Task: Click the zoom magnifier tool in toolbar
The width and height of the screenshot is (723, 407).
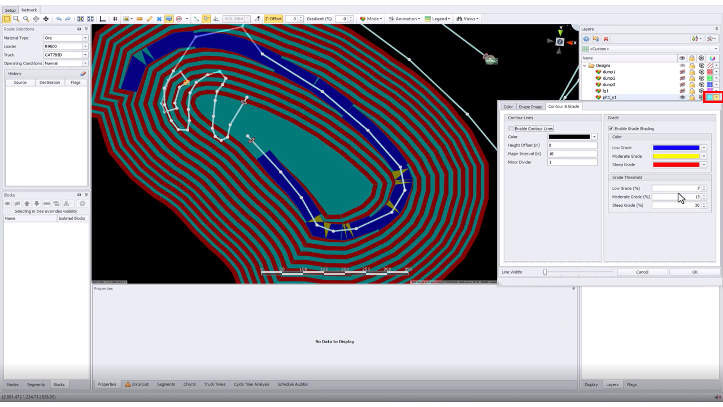Action: 26,19
